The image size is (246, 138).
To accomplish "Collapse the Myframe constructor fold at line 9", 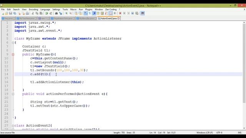I will 13,54.
